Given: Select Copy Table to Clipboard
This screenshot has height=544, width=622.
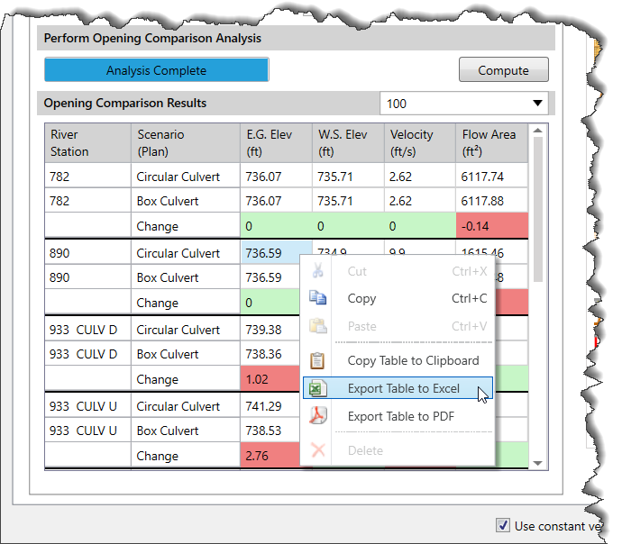Looking at the screenshot, I should (x=398, y=360).
